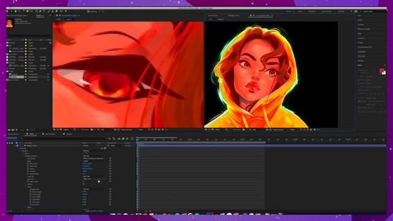Click the white background color swatch in Paint
Viewport: 393px width, 221px height.
click(384, 73)
